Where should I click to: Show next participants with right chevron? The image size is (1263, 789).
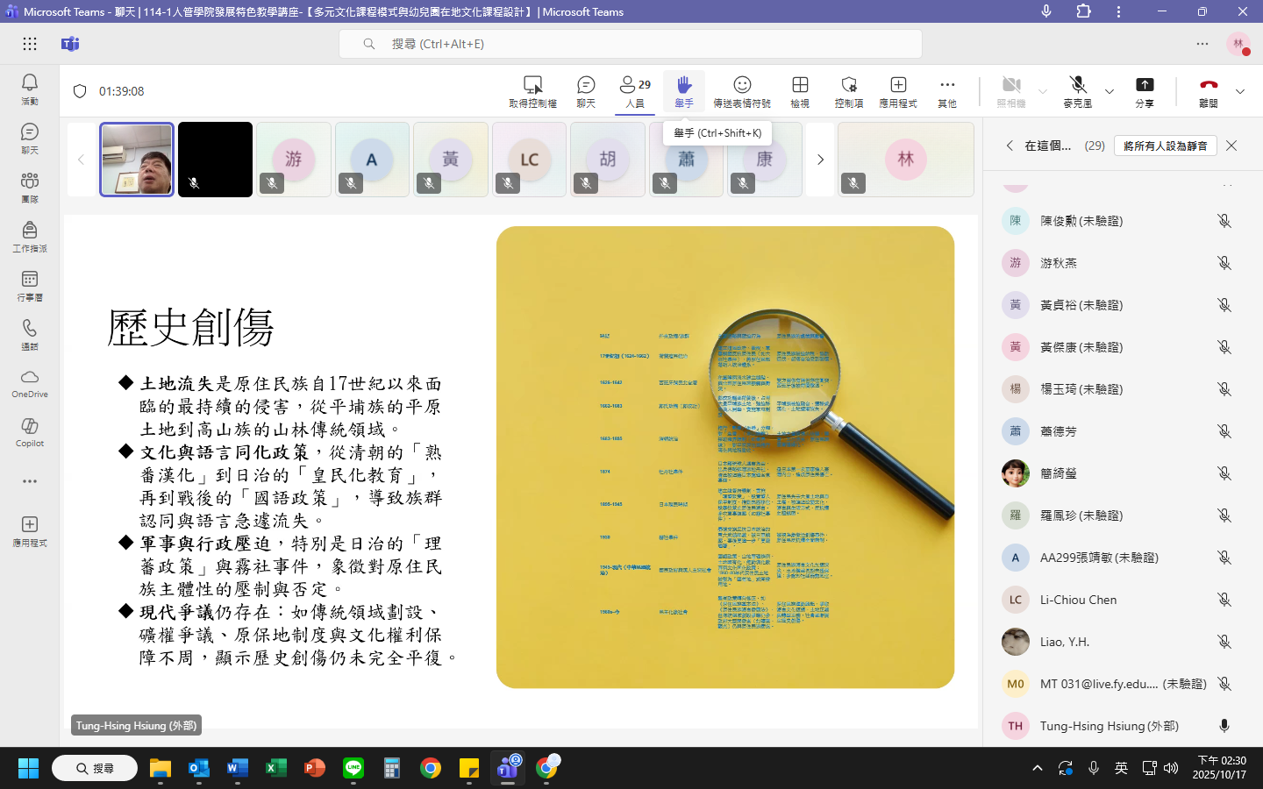tap(820, 160)
